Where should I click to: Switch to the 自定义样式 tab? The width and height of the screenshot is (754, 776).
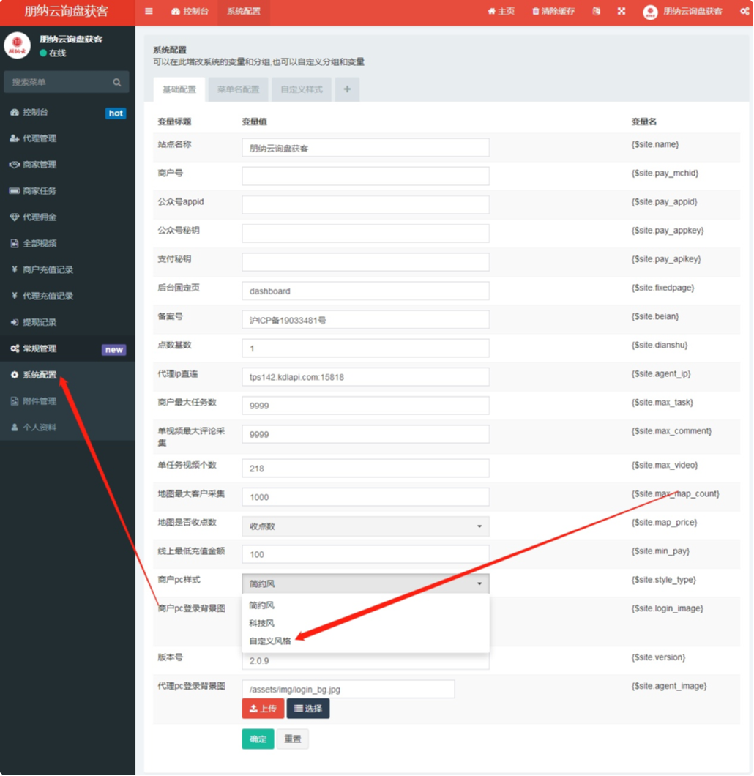tap(302, 89)
